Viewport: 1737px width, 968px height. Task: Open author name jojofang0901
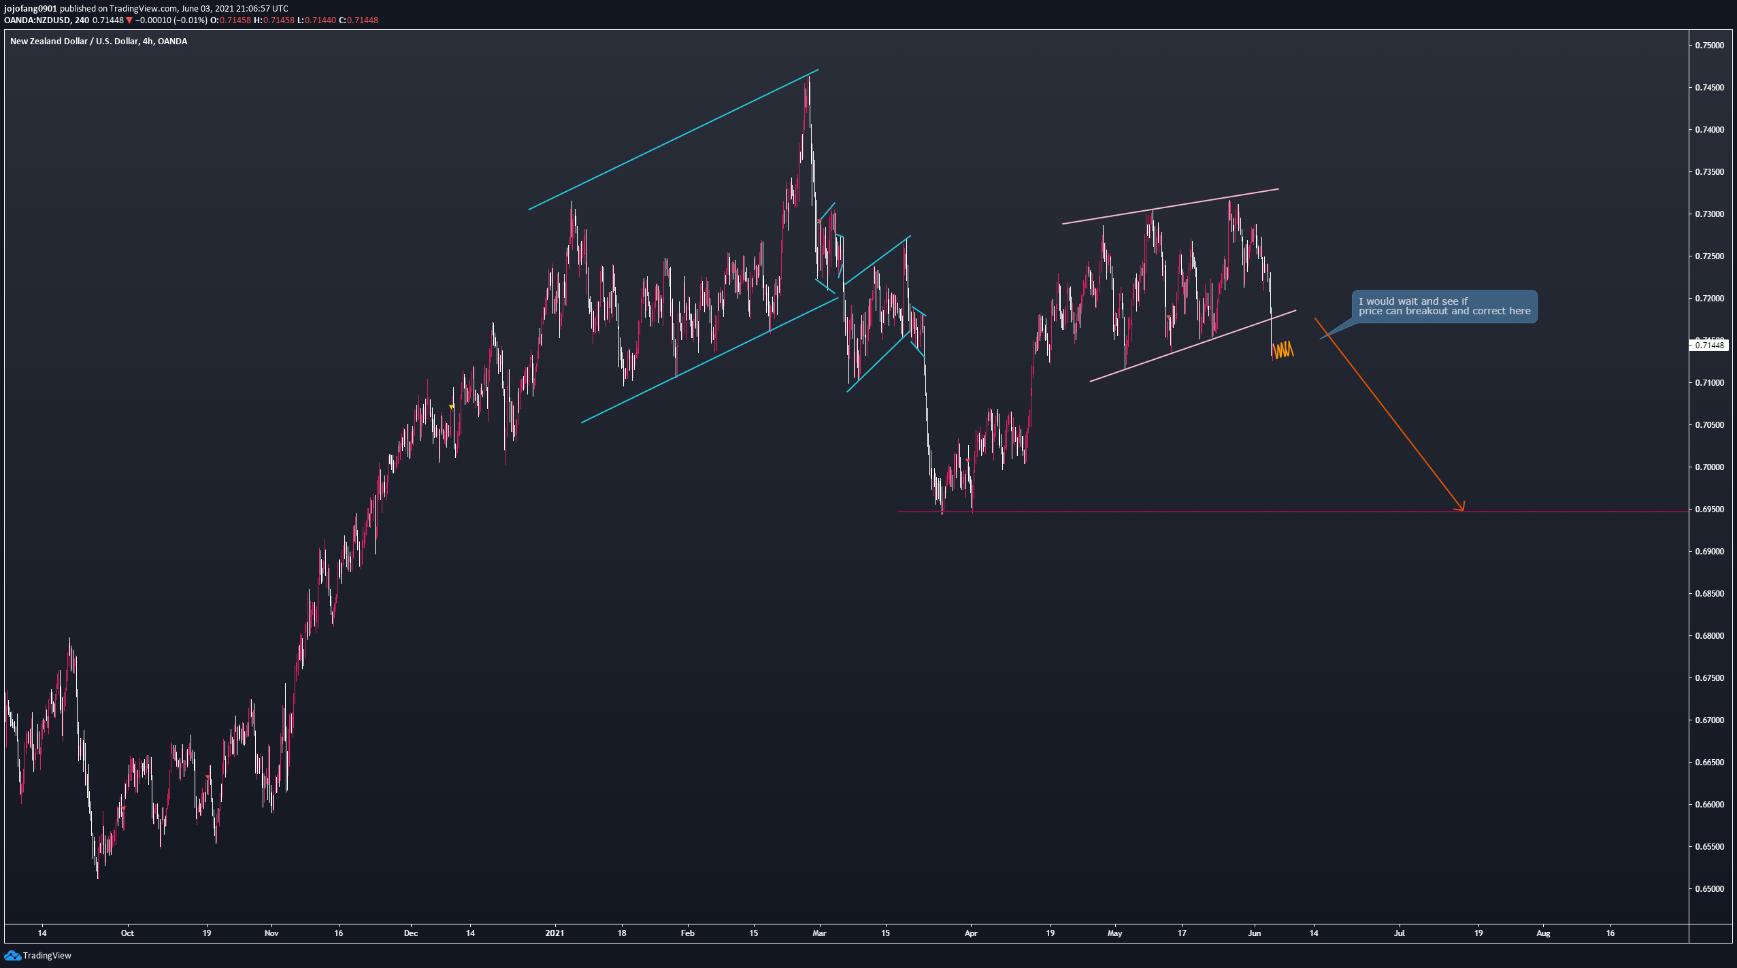[x=30, y=9]
